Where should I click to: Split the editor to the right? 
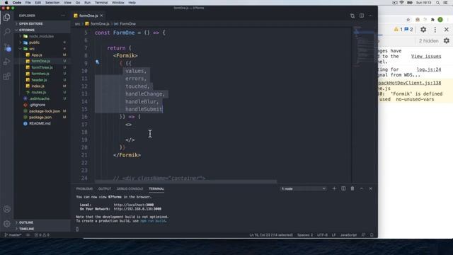click(362, 16)
